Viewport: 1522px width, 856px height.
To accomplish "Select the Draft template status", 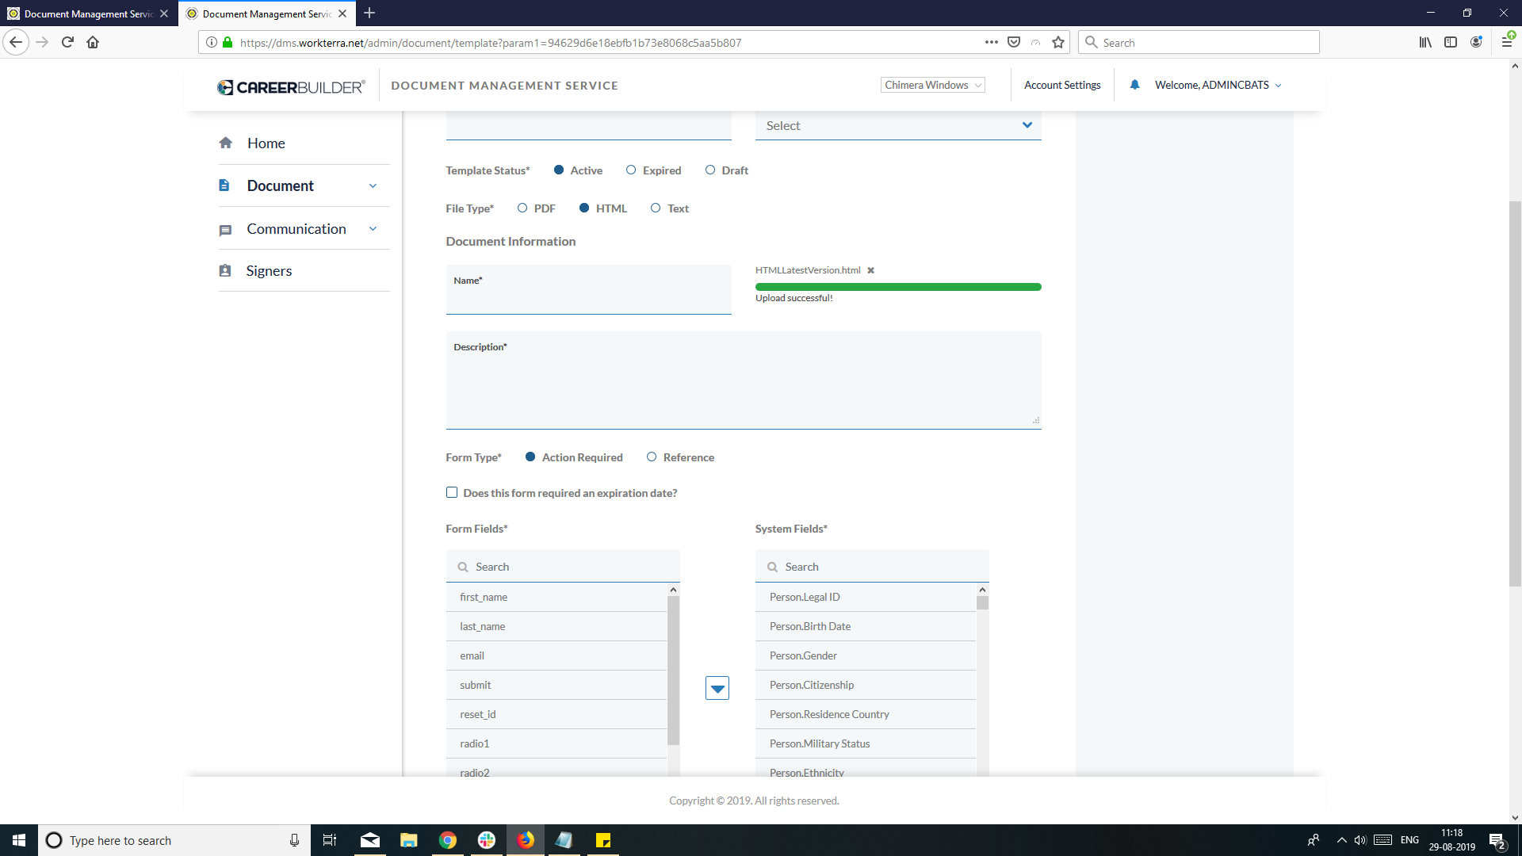I will click(x=710, y=170).
